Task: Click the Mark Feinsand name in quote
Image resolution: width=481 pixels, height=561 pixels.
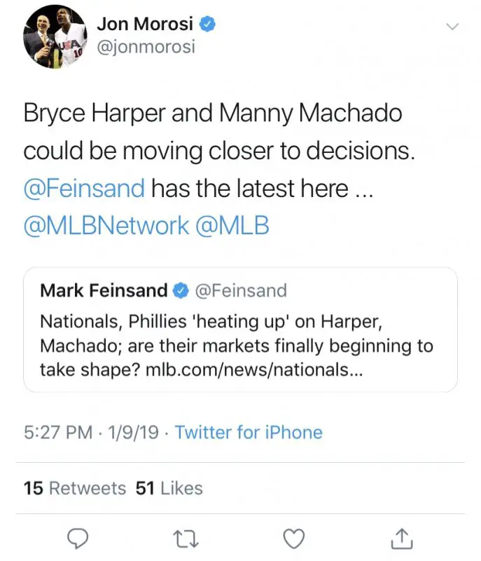Action: (x=104, y=290)
